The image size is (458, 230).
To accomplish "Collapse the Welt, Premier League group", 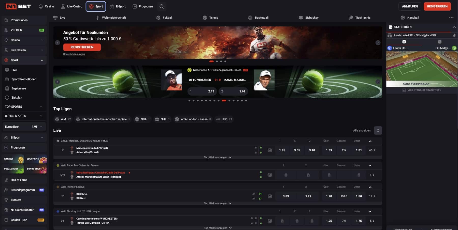I will pyautogui.click(x=370, y=187).
